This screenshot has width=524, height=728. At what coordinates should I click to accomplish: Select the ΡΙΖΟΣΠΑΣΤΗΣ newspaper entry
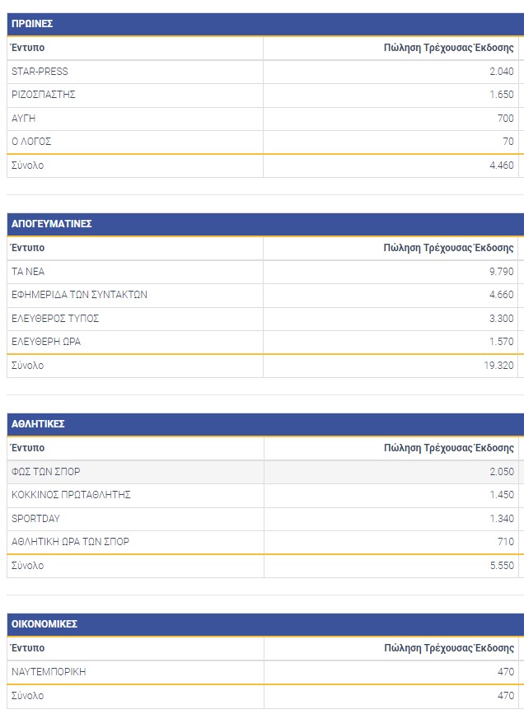pyautogui.click(x=44, y=95)
